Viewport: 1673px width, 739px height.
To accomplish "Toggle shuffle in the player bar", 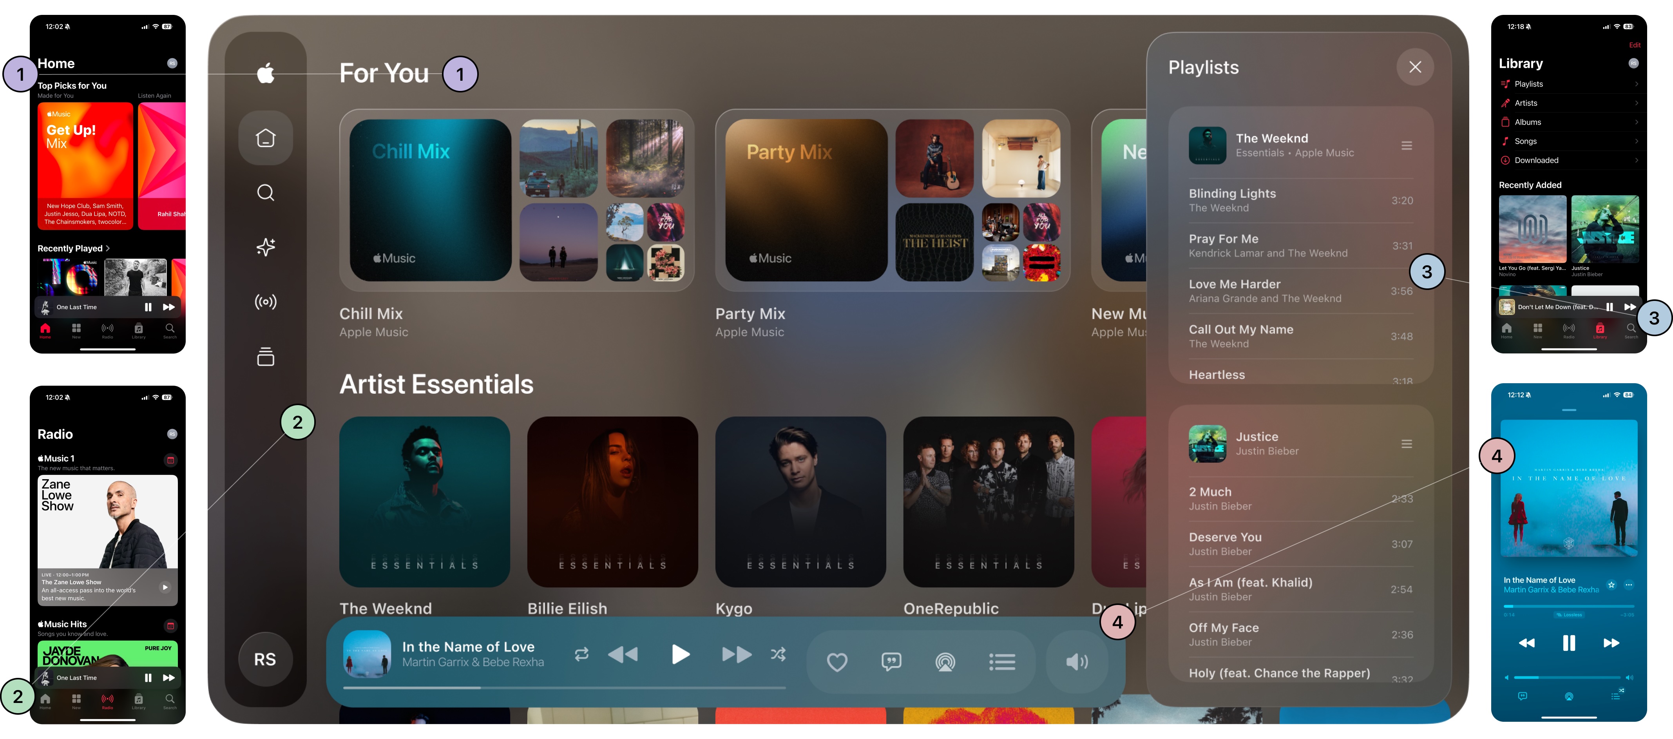I will (x=778, y=654).
